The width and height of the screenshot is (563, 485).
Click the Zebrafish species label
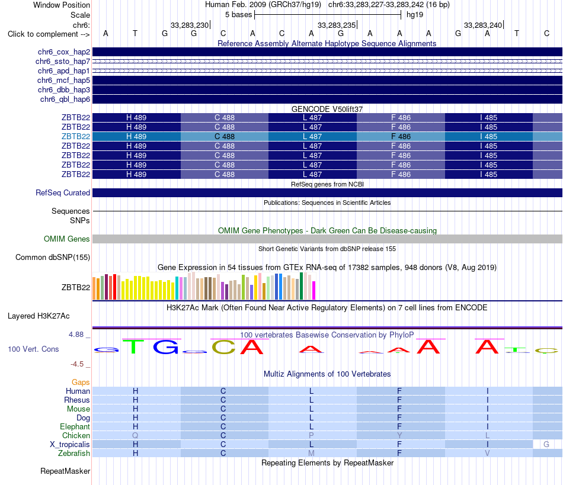(74, 453)
